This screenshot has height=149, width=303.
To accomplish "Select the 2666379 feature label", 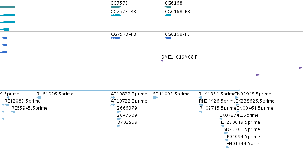I will coord(127,108).
